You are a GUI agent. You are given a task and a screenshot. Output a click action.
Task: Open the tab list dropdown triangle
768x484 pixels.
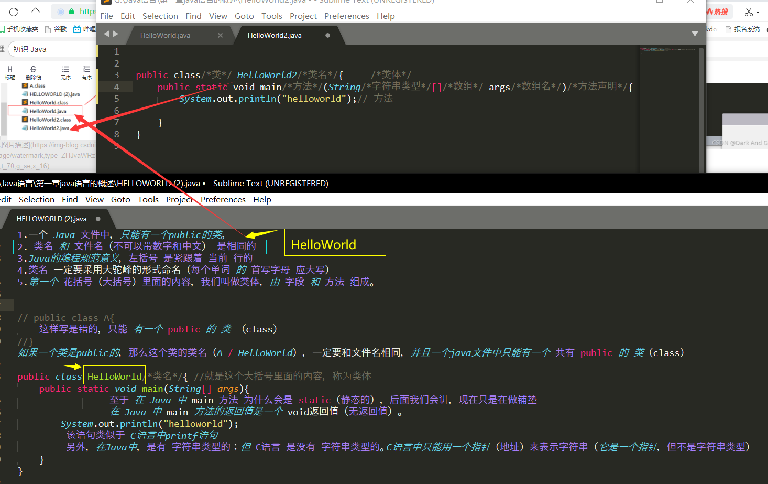(x=695, y=34)
